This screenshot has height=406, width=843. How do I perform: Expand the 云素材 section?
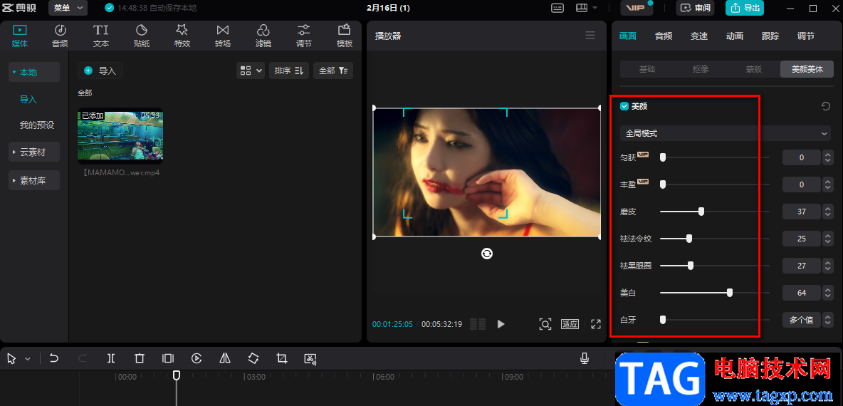point(34,152)
